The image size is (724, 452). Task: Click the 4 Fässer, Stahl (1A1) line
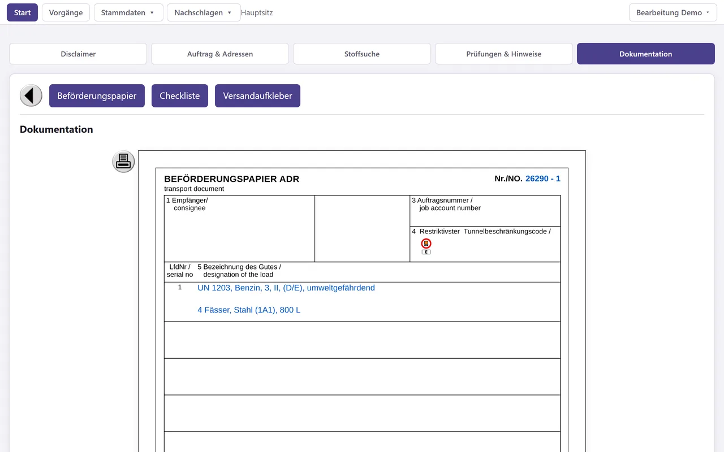tap(249, 310)
